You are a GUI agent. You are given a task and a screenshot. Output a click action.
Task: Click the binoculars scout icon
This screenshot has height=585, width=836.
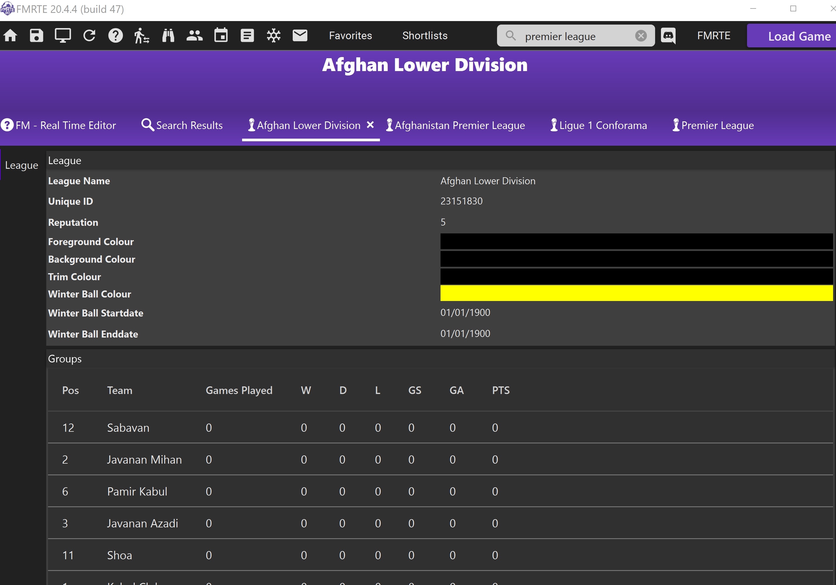(x=168, y=36)
